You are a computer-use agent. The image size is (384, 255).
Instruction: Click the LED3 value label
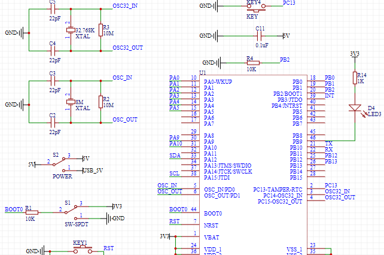pyautogui.click(x=374, y=114)
